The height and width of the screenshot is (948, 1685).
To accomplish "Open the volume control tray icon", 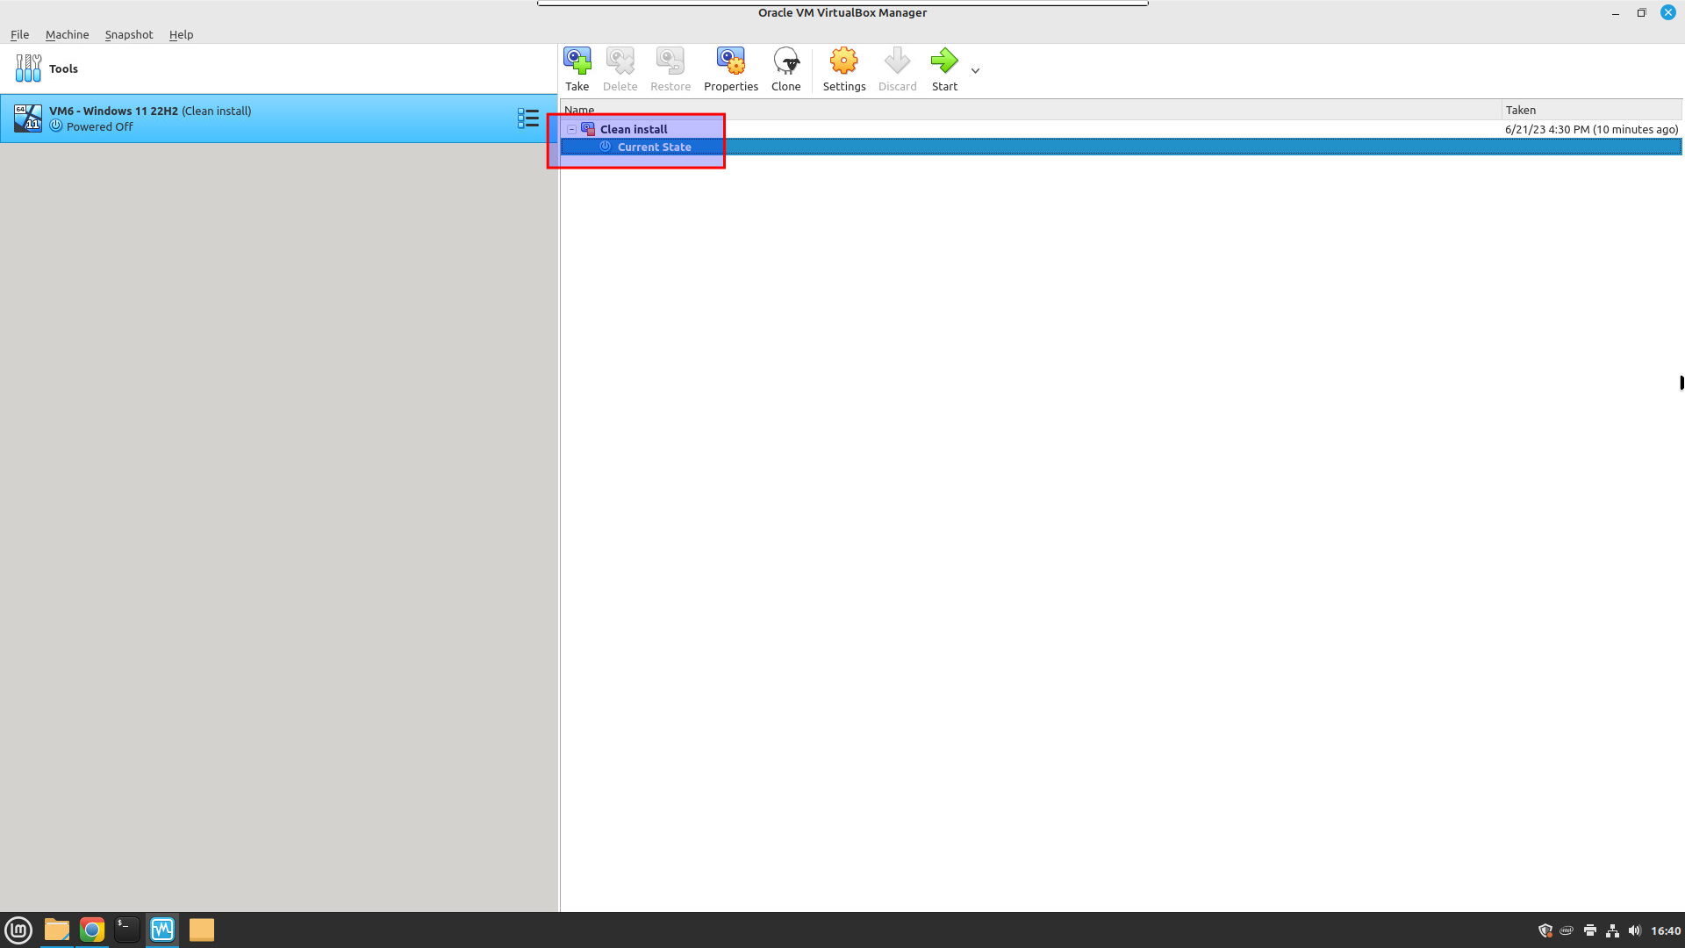I will [x=1634, y=930].
